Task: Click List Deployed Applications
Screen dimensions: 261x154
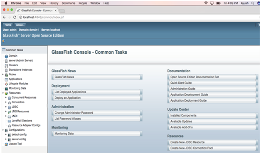Action: (97, 92)
